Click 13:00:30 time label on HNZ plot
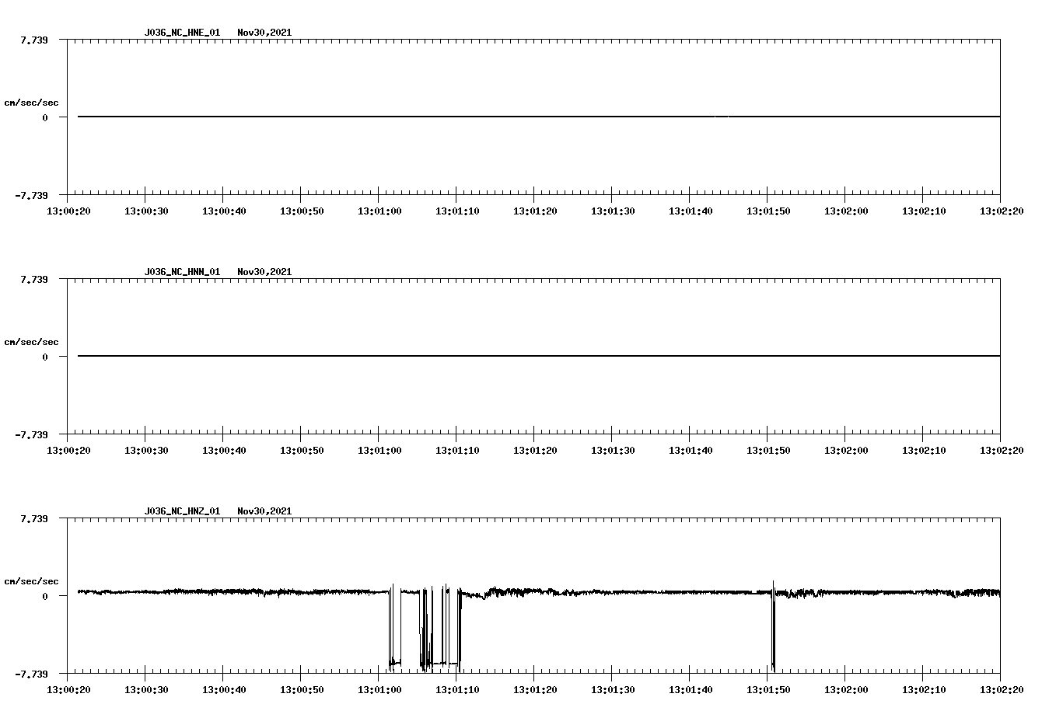The image size is (1056, 718). pos(146,689)
